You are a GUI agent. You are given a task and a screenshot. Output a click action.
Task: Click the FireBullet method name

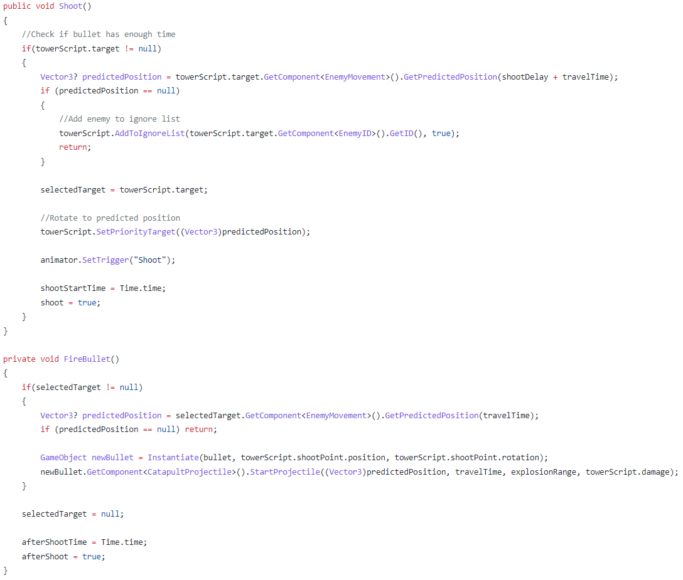pos(86,359)
